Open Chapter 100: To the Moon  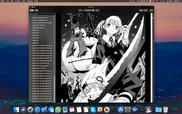(x=39, y=68)
